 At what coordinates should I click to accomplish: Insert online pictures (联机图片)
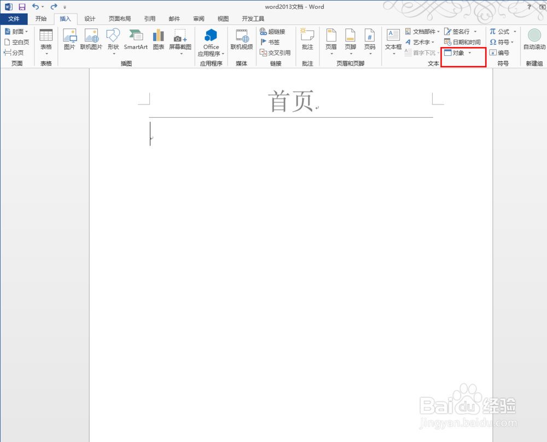(x=91, y=39)
